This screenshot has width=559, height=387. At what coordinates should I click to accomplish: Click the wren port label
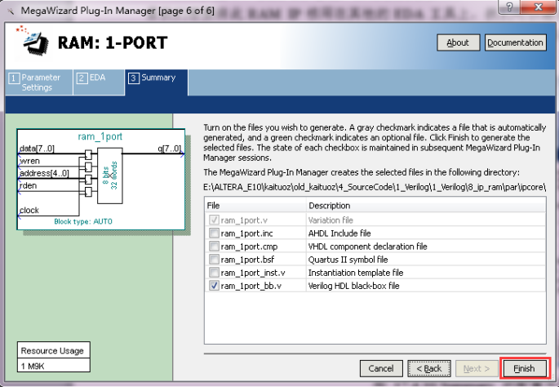point(29,161)
